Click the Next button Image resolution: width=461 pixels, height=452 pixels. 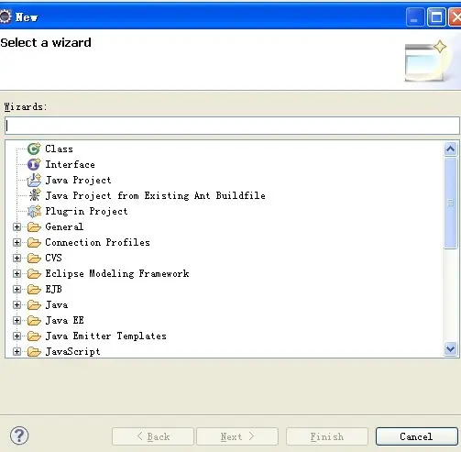point(237,436)
